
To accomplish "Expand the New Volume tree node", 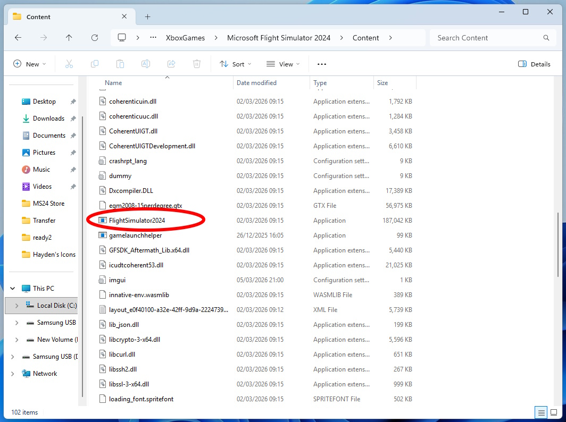I will pyautogui.click(x=16, y=340).
